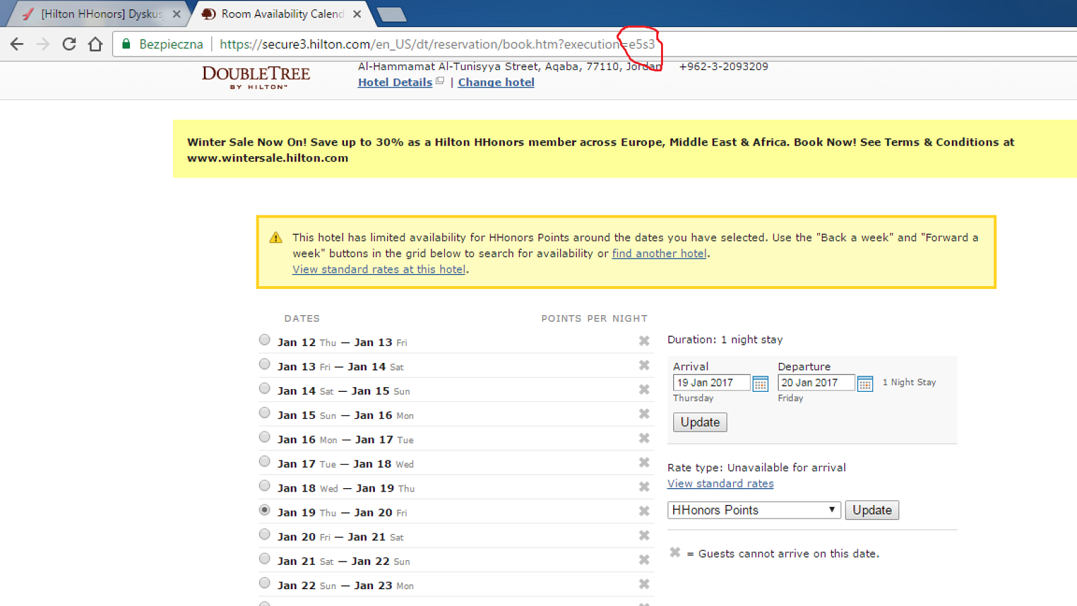The height and width of the screenshot is (606, 1077).
Task: Click the 'Duration: 1 night stay' text
Action: (x=725, y=340)
